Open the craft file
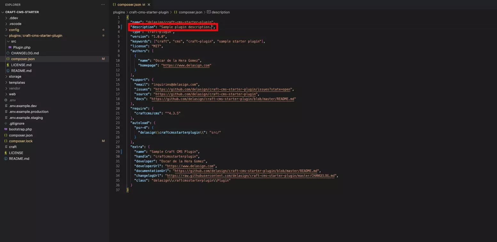This screenshot has width=497, height=242. click(x=13, y=147)
